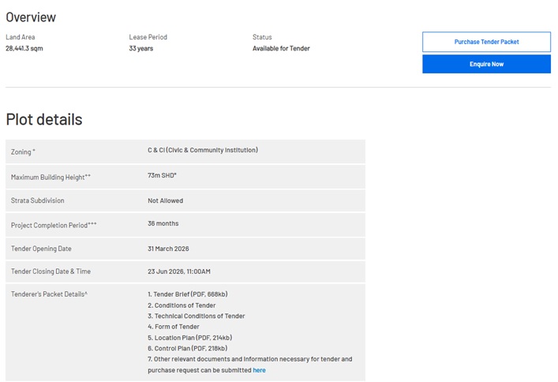Select the 31 March 2026 opening date
This screenshot has height=382, width=558.
pos(168,249)
